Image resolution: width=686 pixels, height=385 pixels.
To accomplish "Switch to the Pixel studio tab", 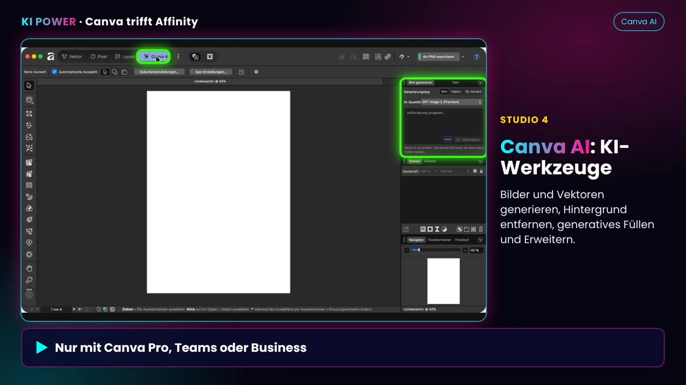I will point(99,57).
